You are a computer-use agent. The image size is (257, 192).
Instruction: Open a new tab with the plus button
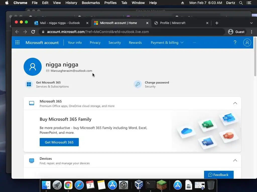(x=217, y=23)
